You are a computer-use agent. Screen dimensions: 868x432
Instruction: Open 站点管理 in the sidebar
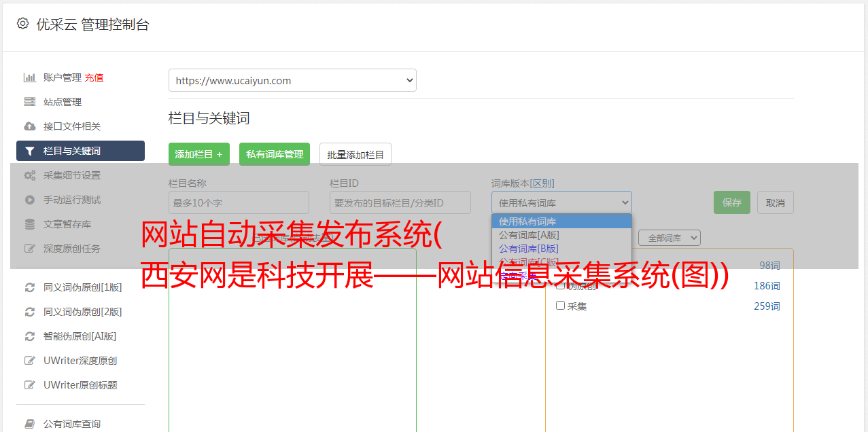click(63, 102)
